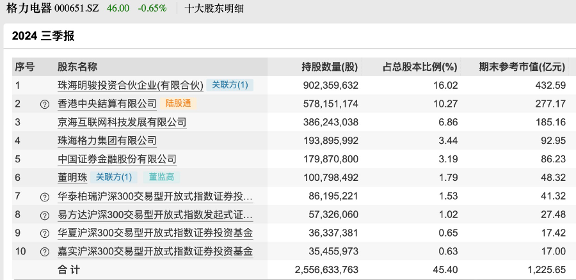Click 关联方(1) tag next to 珠海明骏

click(230, 84)
